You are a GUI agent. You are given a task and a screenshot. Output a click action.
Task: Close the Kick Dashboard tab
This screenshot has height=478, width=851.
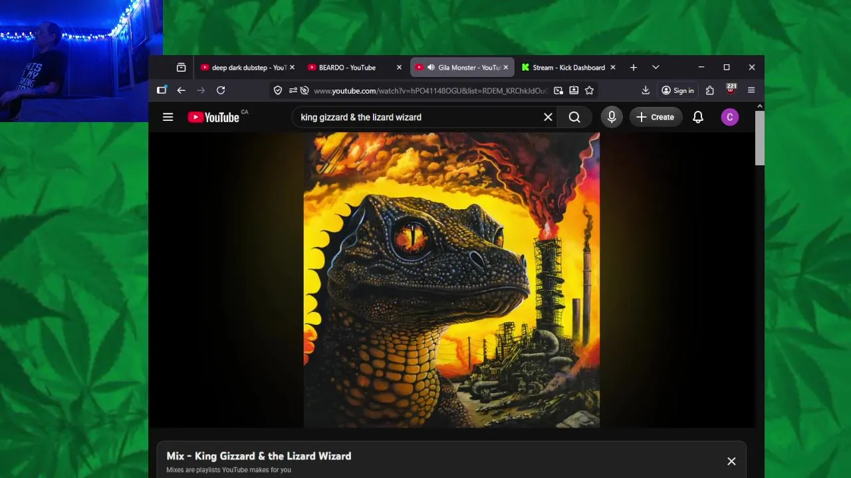click(613, 67)
